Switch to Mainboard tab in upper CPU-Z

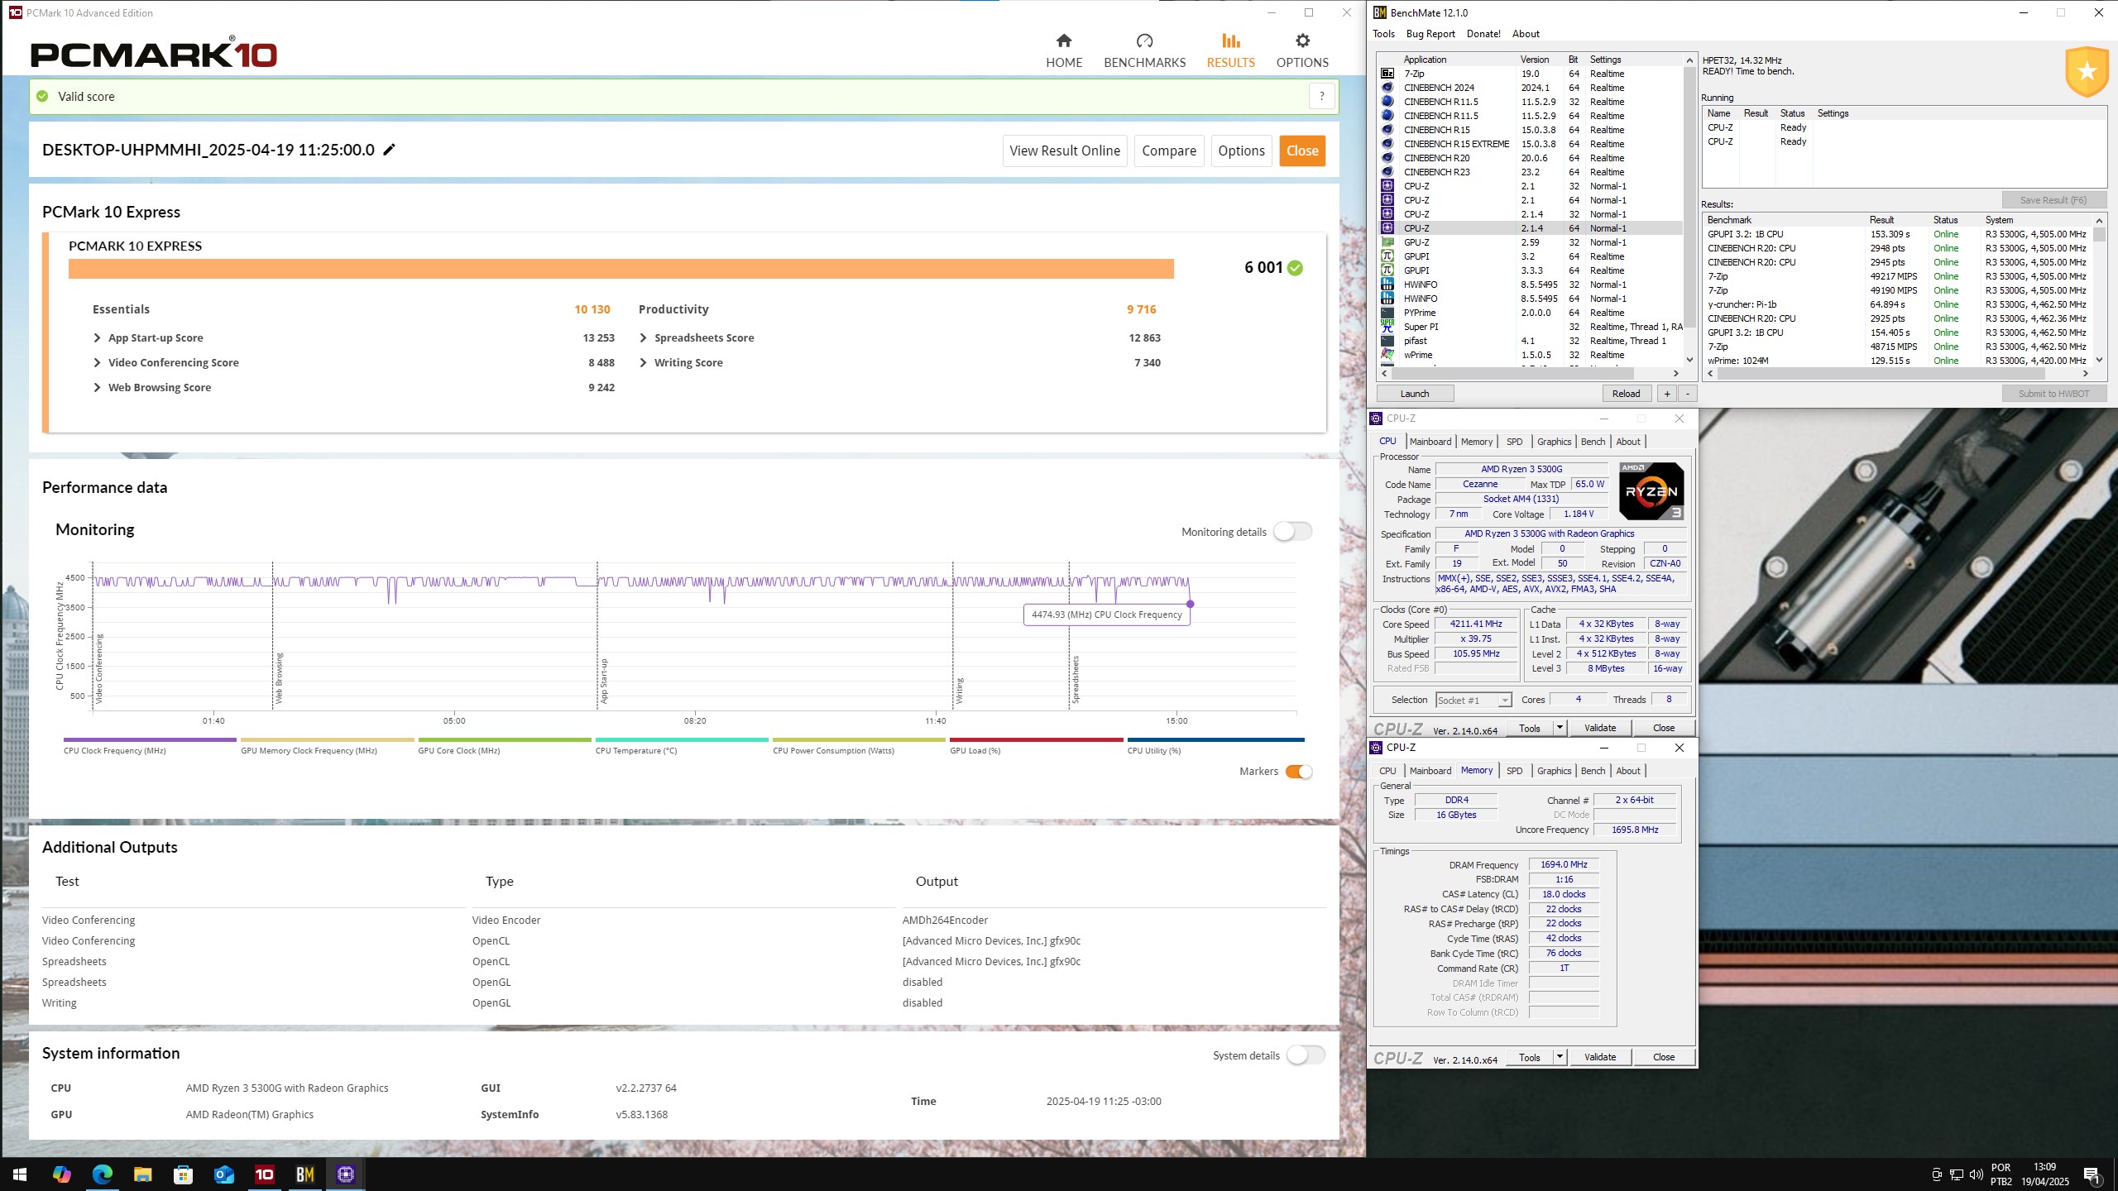1430,442
